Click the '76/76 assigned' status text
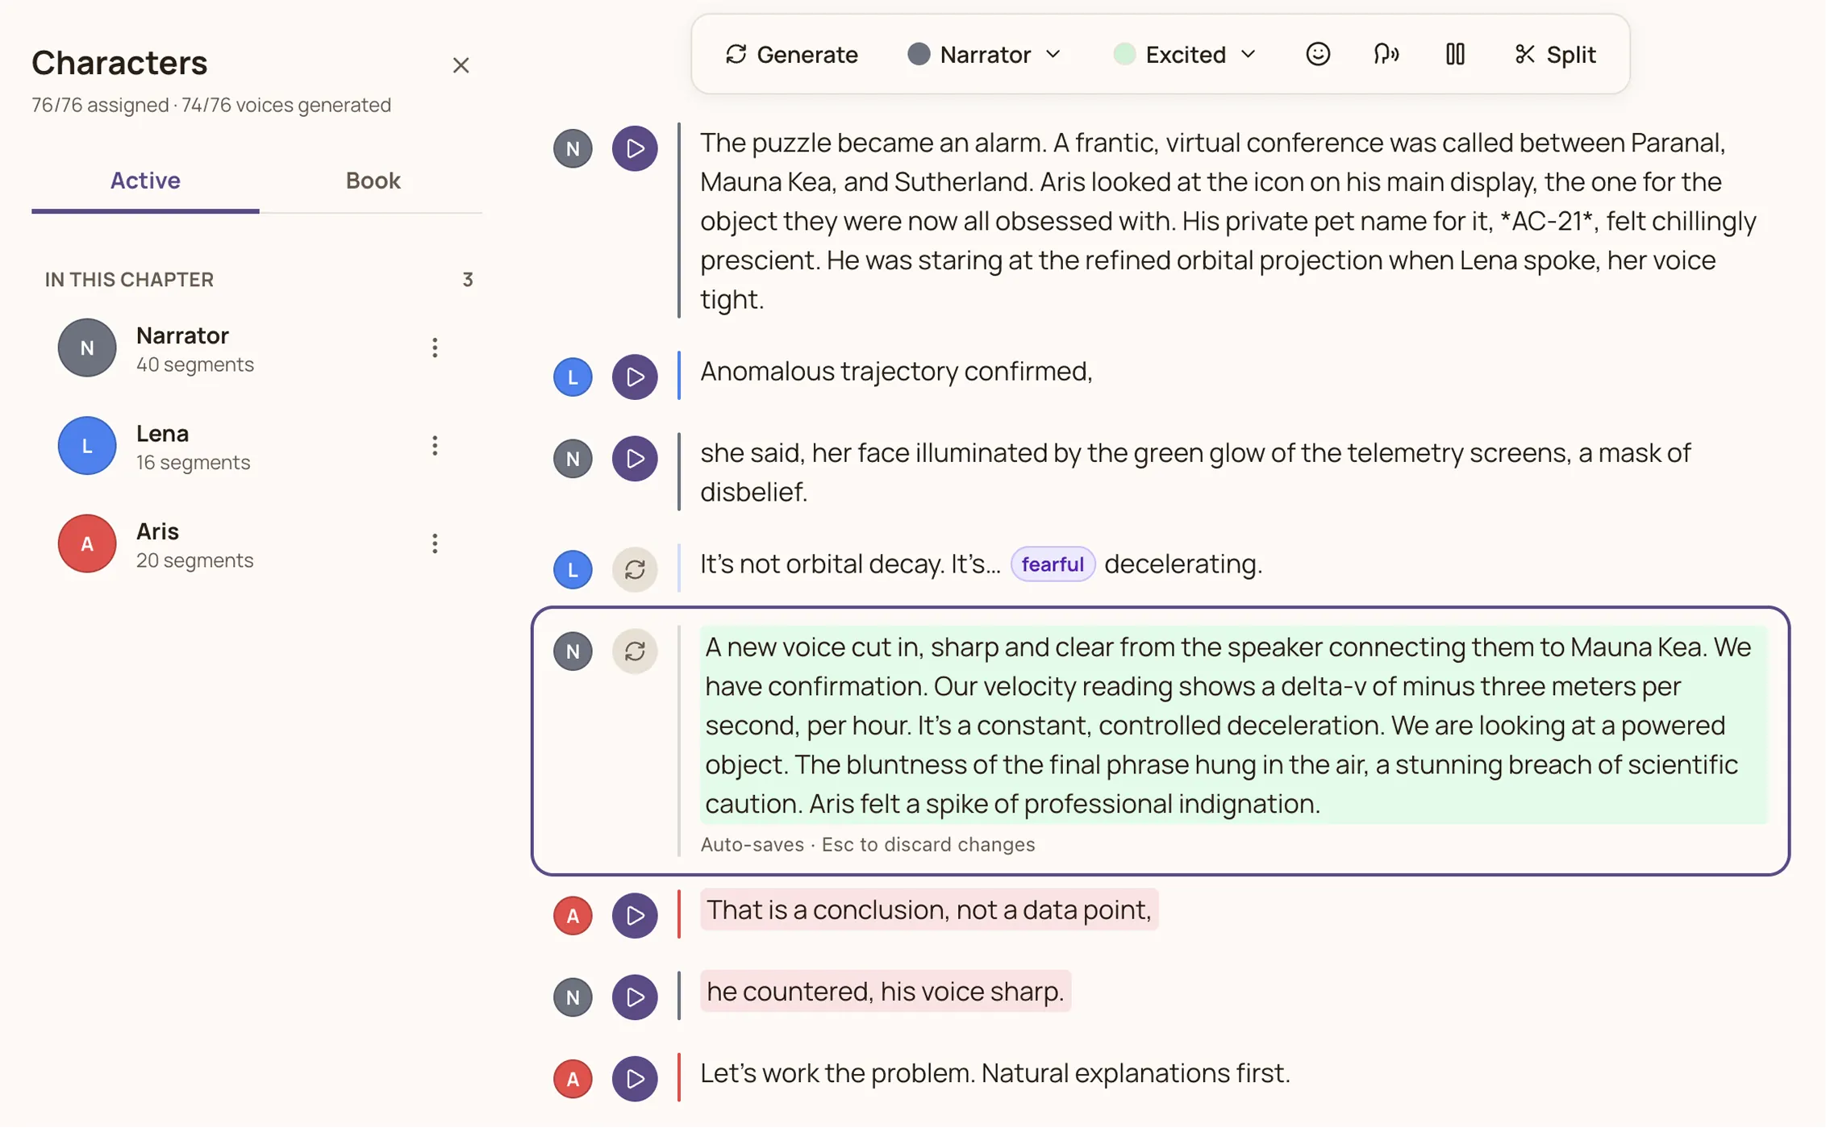 [x=100, y=105]
